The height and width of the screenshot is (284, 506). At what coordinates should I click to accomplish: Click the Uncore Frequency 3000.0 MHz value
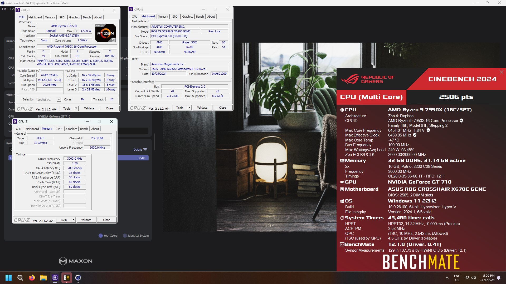point(97,148)
